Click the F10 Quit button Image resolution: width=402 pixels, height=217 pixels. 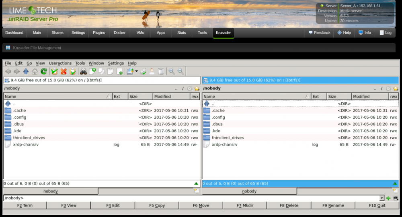[377, 205]
